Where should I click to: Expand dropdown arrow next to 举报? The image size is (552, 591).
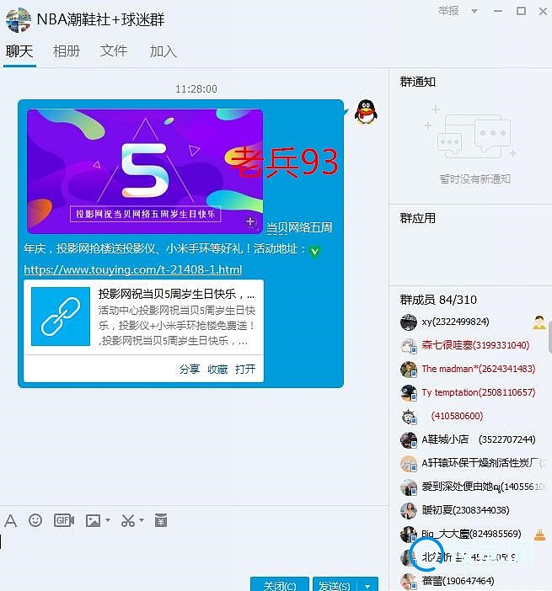point(474,11)
